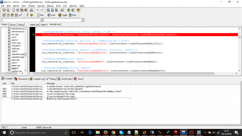
Task: Click the New toolbar button
Action: click(41, 15)
